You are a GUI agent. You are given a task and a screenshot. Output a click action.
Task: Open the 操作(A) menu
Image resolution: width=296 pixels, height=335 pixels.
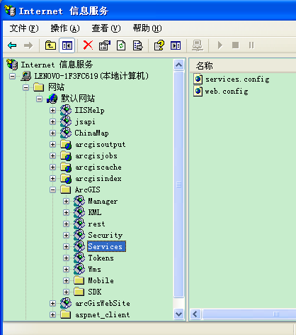[x=65, y=28]
